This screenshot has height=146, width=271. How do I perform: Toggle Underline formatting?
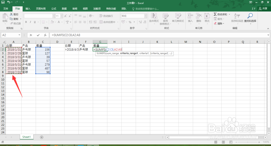coord(35,22)
